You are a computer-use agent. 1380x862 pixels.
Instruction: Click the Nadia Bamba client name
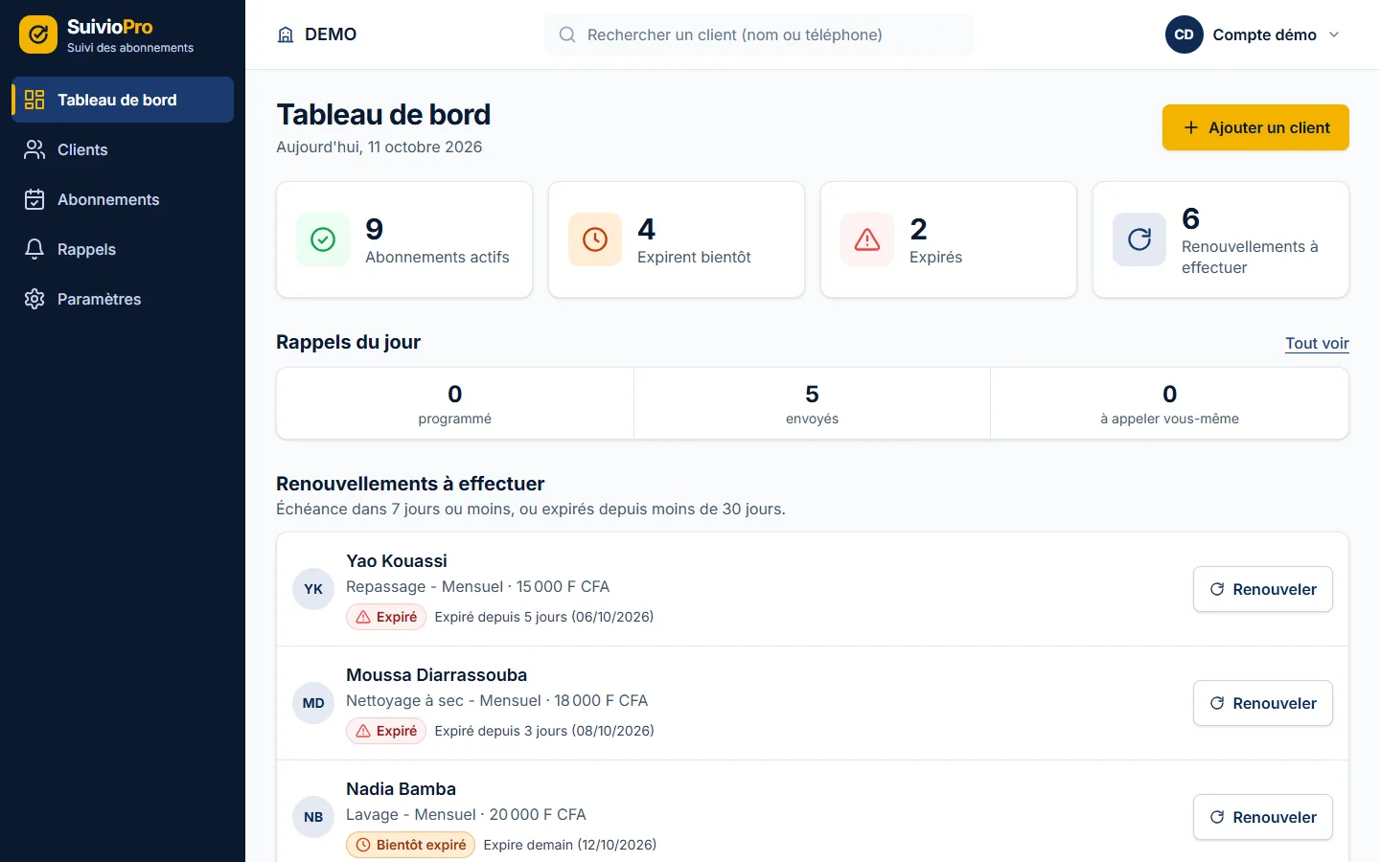(401, 788)
